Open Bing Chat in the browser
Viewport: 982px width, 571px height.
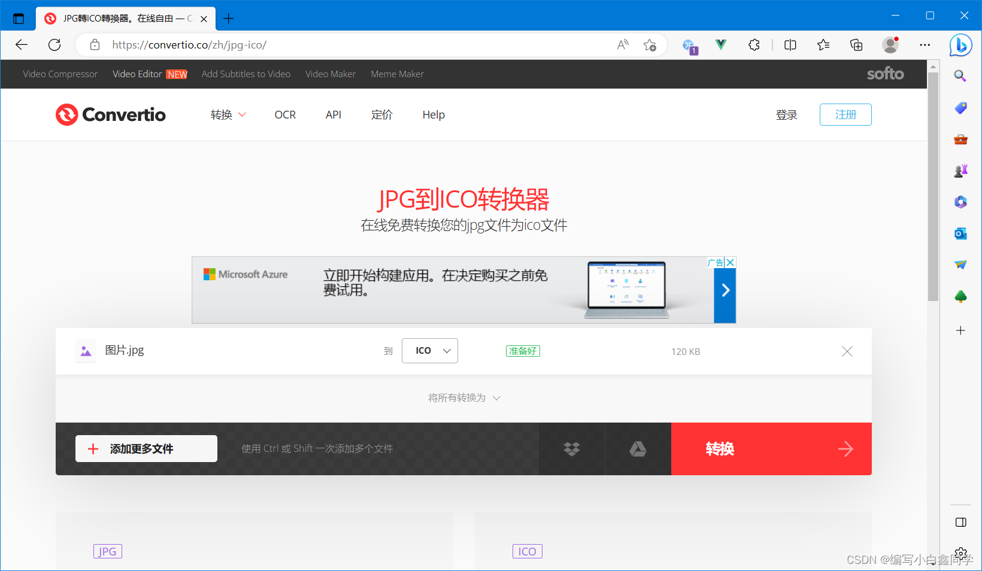(960, 45)
